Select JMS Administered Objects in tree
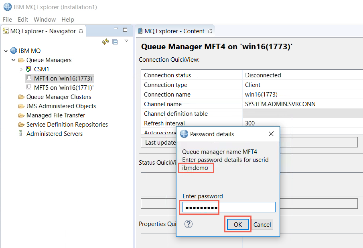363x248 pixels. (x=61, y=106)
